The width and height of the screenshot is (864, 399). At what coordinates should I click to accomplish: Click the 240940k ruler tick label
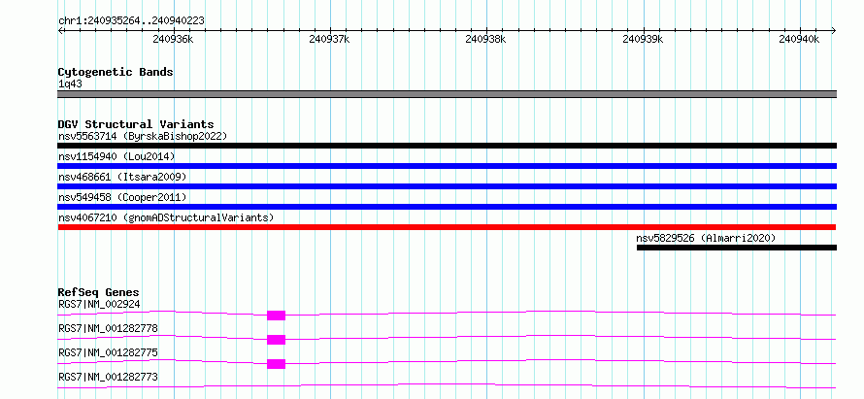coord(799,39)
